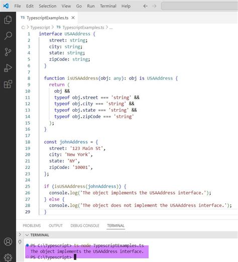Click the terminal plug icon
Viewport: 238px width, 262px height.
[x=20, y=242]
